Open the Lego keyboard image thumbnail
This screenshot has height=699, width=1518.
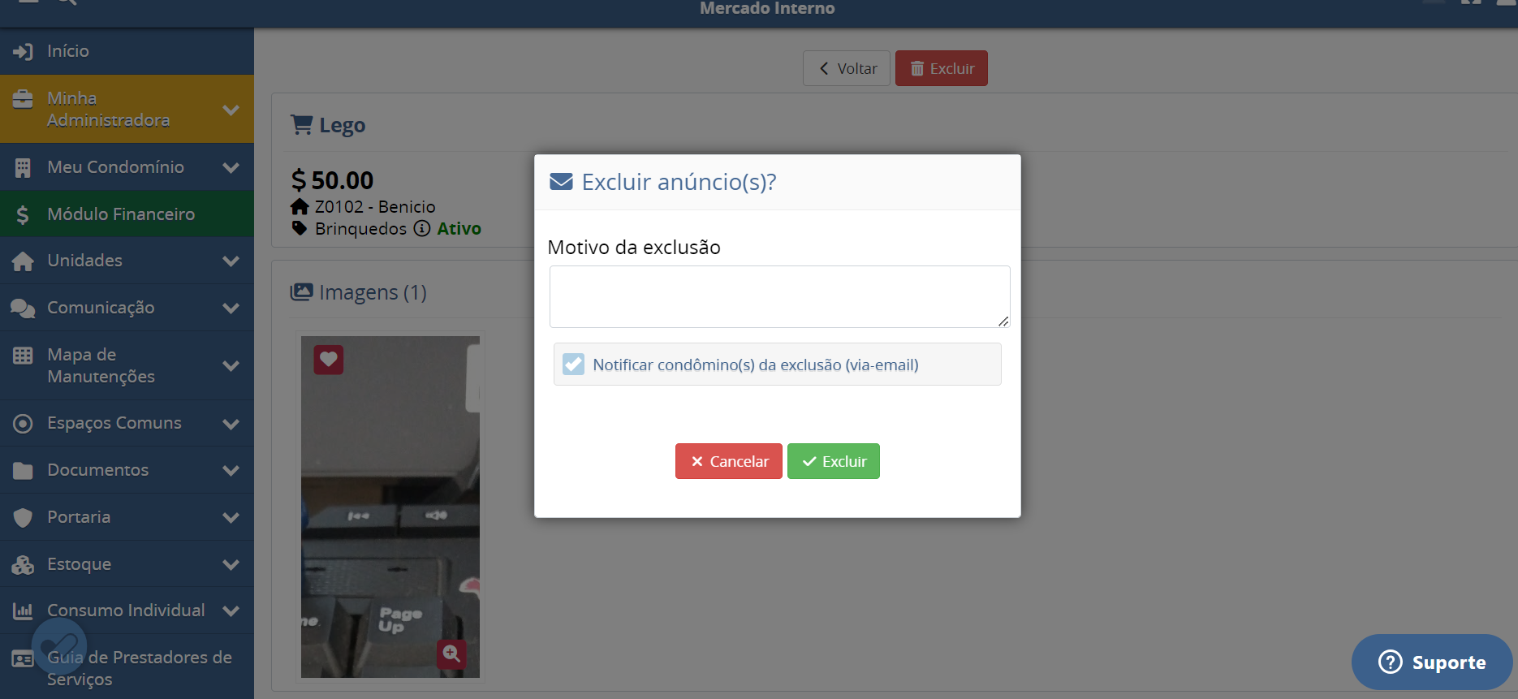tap(390, 507)
